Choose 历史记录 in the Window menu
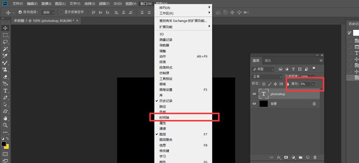The image size is (359, 163). click(x=184, y=101)
